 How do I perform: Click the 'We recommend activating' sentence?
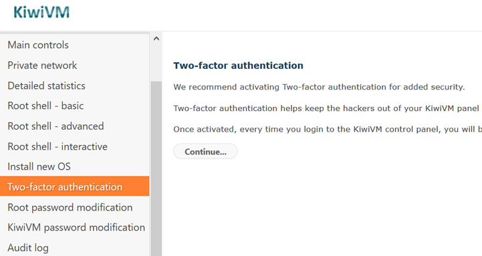click(x=319, y=87)
